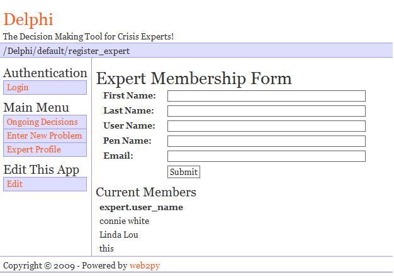394x276 pixels.
Task: Select the User Name text box
Action: pos(266,126)
